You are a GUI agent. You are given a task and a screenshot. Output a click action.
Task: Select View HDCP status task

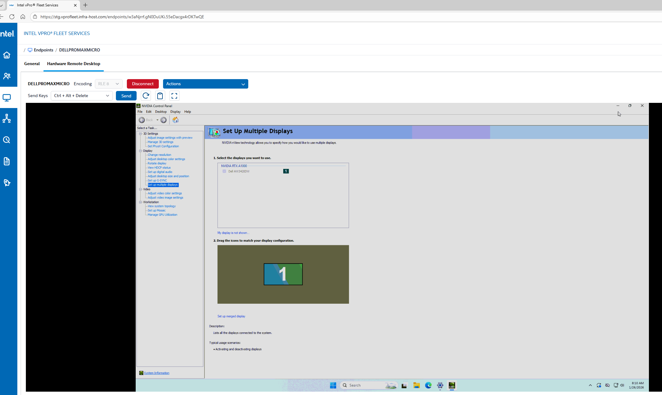click(159, 168)
